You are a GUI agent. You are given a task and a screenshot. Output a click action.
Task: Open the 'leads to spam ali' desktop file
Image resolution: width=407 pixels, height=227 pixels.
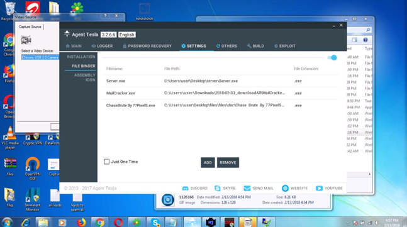click(x=77, y=202)
